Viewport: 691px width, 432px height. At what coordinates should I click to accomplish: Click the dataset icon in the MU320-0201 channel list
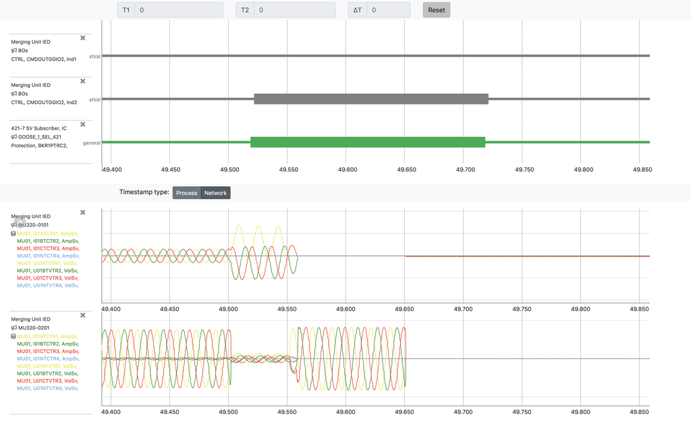pyautogui.click(x=13, y=336)
